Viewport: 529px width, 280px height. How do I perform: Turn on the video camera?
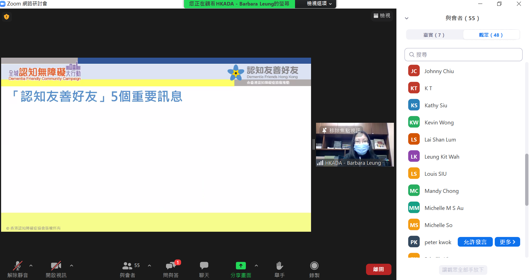tap(56, 266)
